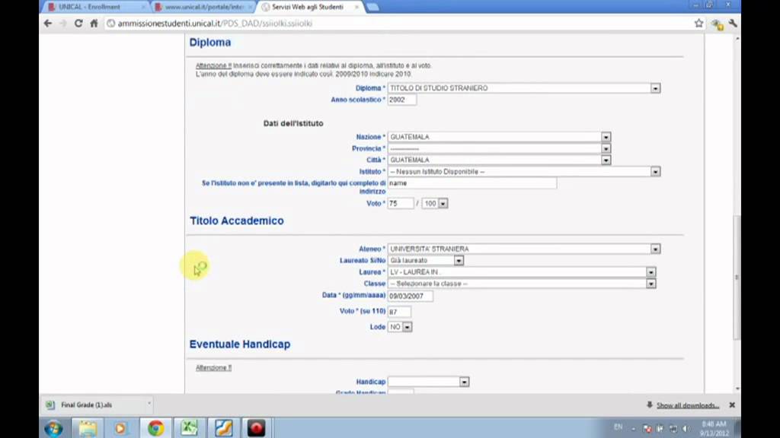Open Windows Start menu
Viewport: 780px width, 438px height.
point(54,428)
